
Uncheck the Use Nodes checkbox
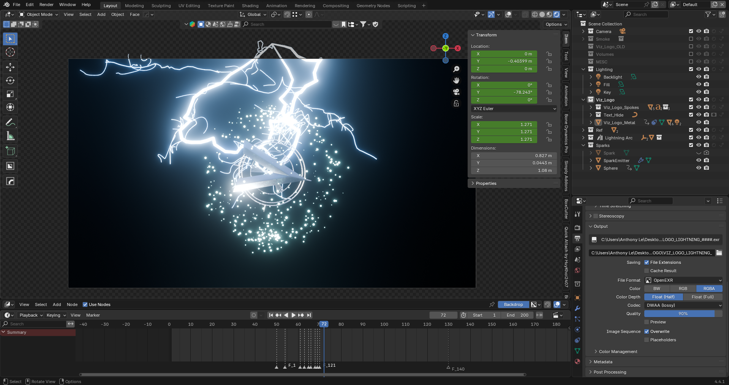tap(85, 305)
